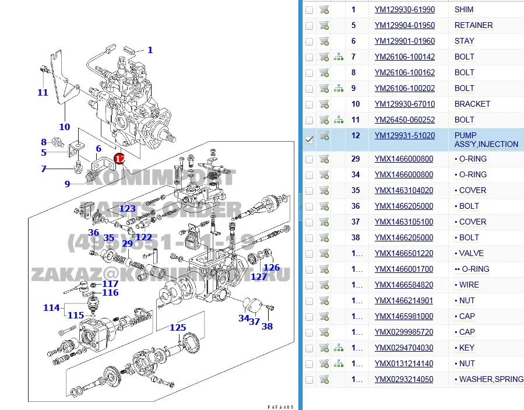Add WASHER,SPRING YMX0293214050 to cart

pos(325,379)
